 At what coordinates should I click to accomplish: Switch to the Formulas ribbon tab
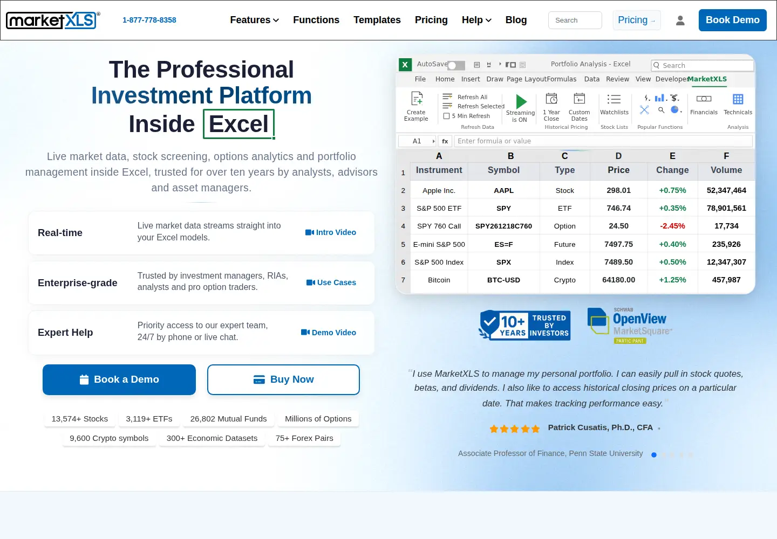click(562, 79)
